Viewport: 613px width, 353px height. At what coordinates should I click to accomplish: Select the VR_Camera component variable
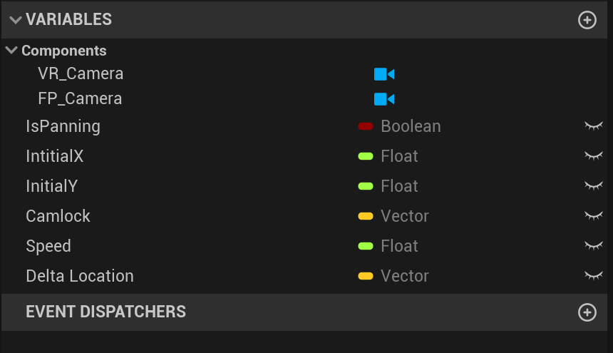(x=81, y=74)
